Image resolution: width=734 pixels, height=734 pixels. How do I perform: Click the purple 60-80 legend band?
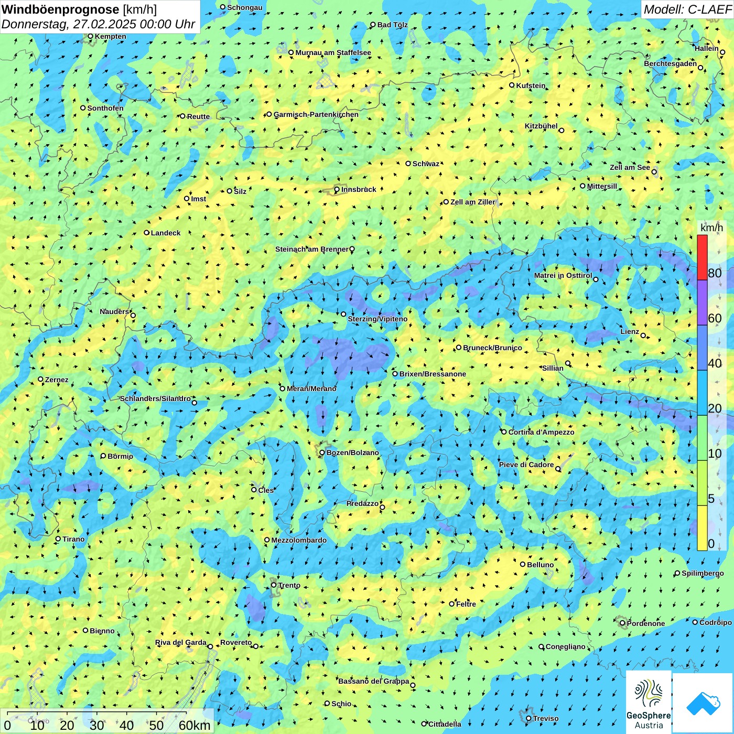[x=702, y=303]
